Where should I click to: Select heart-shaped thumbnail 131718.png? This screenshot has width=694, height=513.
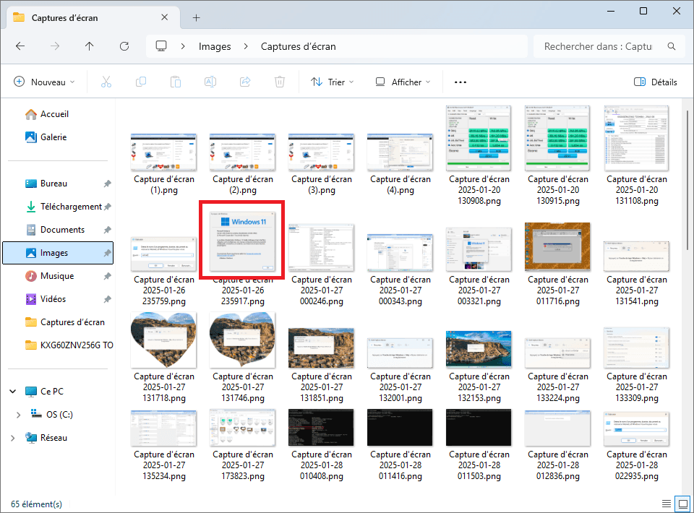click(x=164, y=340)
